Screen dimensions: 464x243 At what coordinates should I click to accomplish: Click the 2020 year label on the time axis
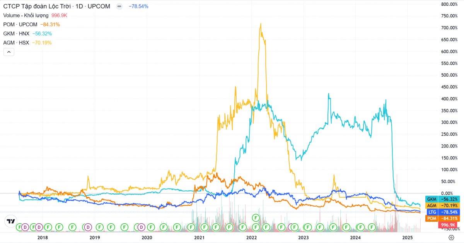click(147, 237)
